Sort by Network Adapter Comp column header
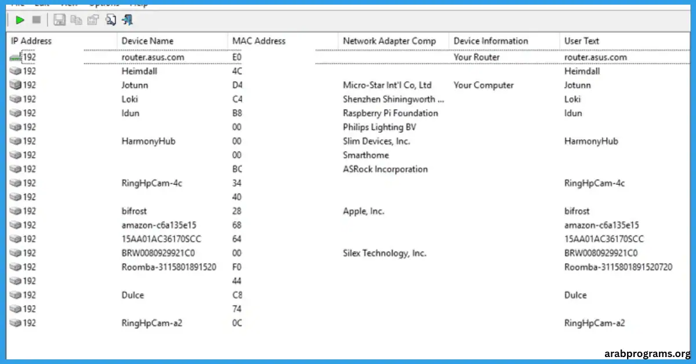696x364 pixels. coord(393,41)
